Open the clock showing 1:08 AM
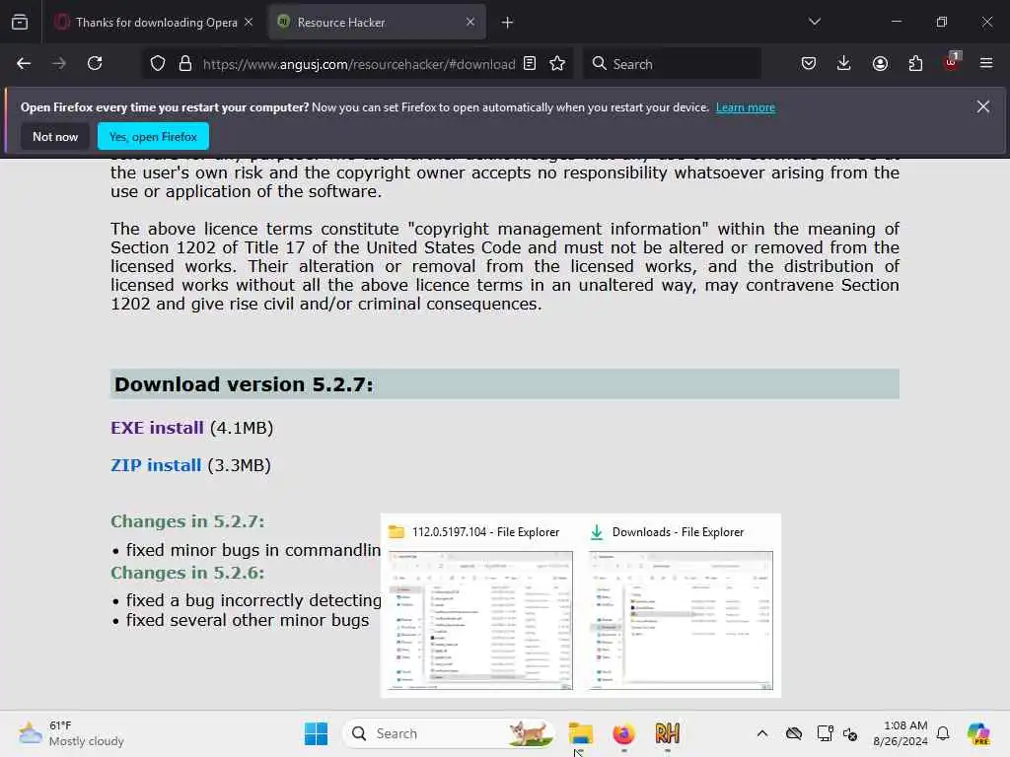 [x=901, y=733]
